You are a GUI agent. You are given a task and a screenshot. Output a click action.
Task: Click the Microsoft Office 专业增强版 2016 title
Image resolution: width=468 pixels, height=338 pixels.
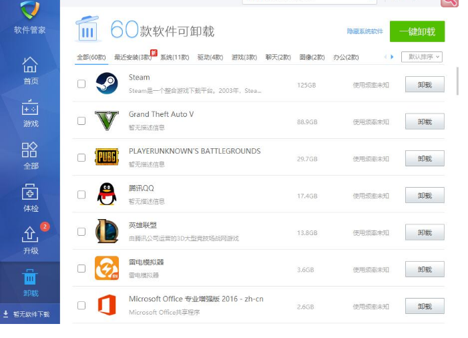[196, 299]
